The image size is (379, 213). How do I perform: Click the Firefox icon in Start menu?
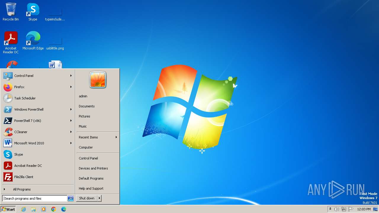point(8,87)
